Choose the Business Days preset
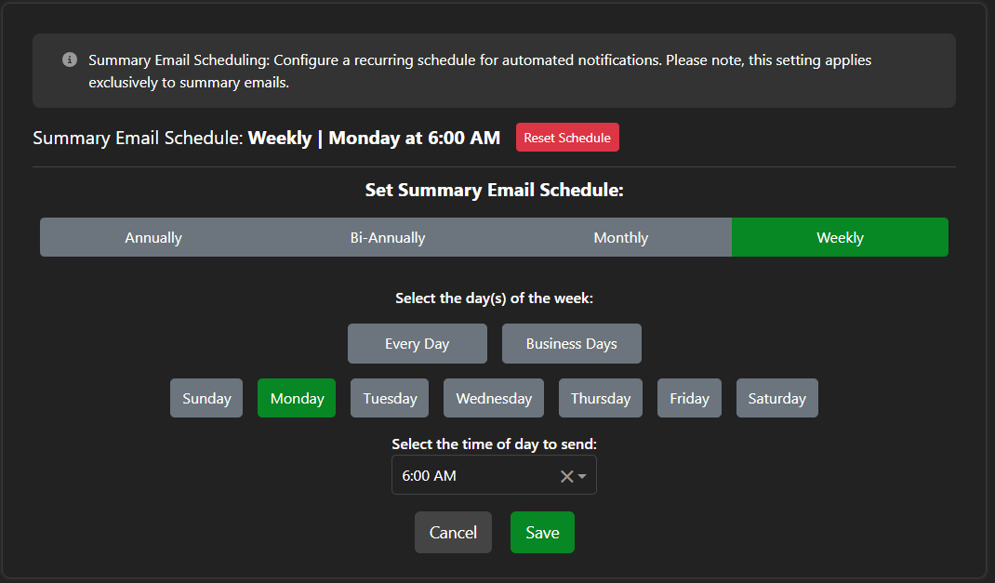 (x=571, y=344)
